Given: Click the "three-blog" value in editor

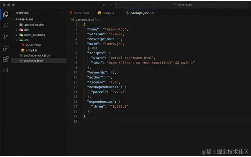Looking at the screenshot, I should tap(115, 29).
